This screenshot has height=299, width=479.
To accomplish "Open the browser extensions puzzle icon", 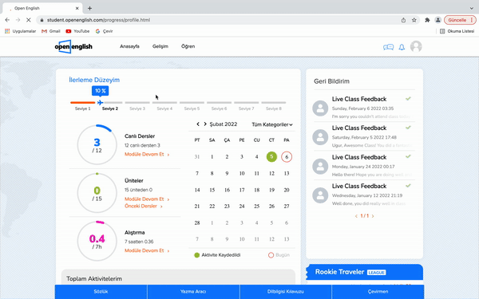I will [x=427, y=20].
